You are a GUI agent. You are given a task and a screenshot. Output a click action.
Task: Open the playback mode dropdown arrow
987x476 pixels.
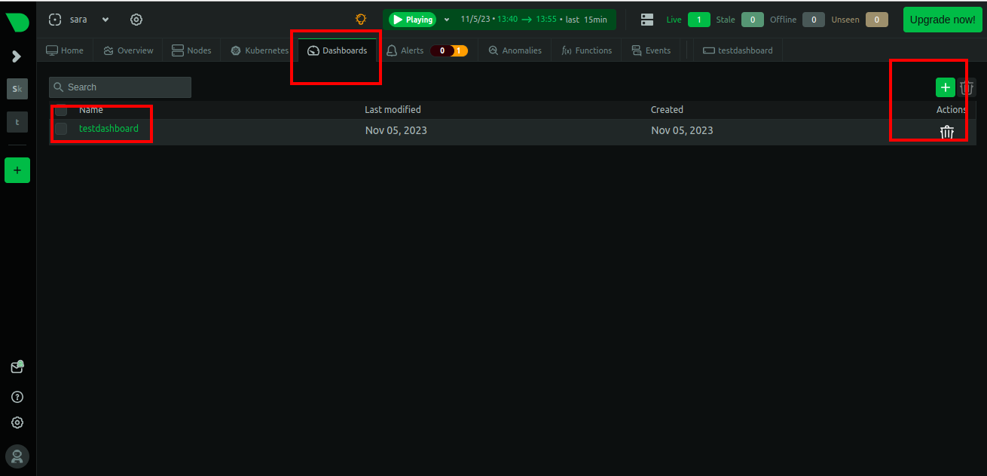pos(447,20)
